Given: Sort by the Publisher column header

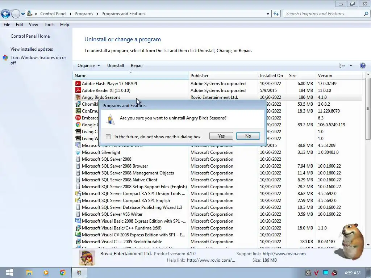Looking at the screenshot, I should click(223, 76).
